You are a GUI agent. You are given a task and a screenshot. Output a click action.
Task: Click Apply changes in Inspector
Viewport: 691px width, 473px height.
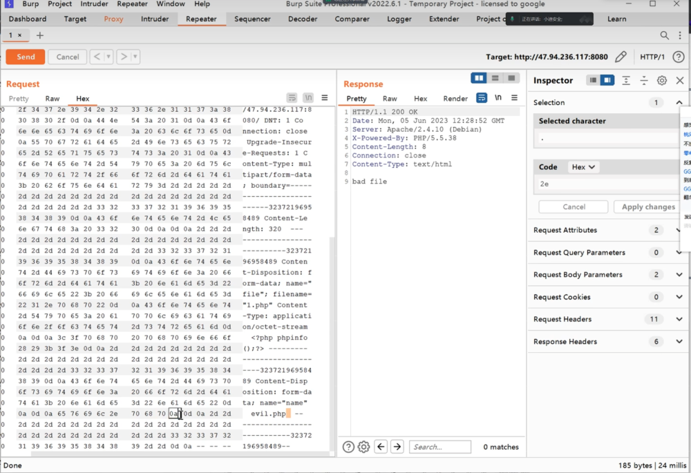pyautogui.click(x=648, y=206)
